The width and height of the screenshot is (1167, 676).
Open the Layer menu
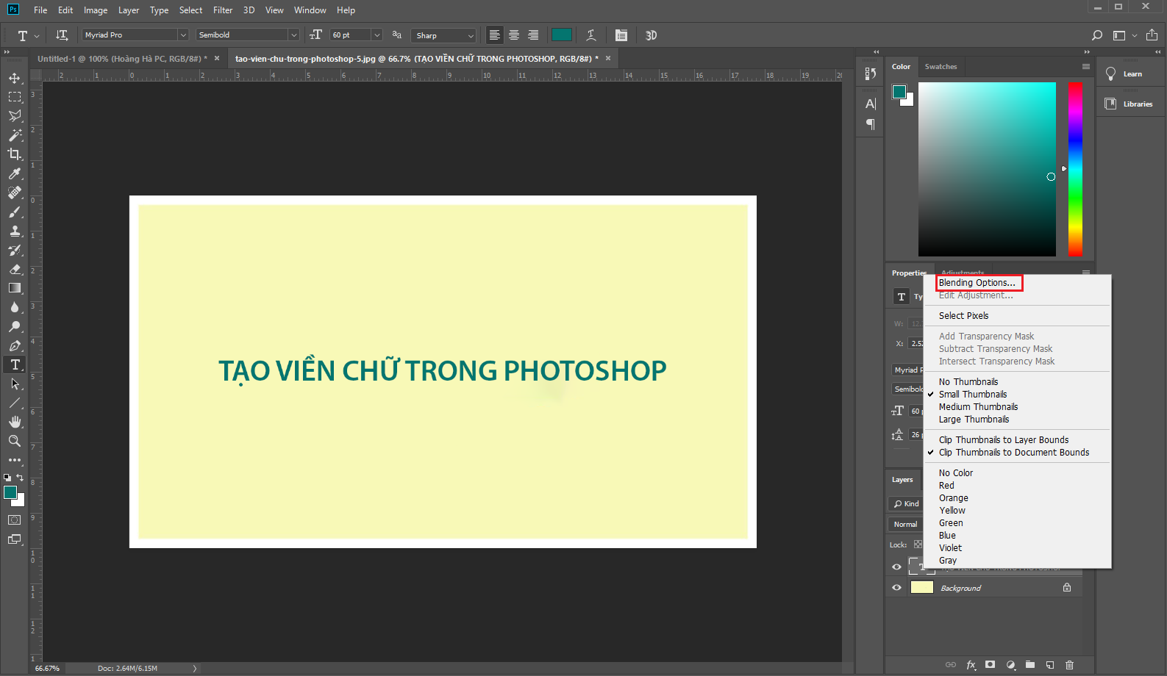129,10
